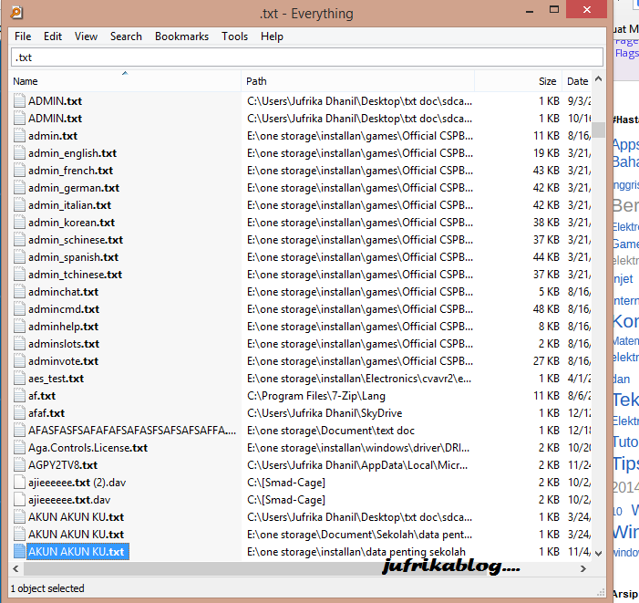Click the file icon of aes_test.txt
Screen dimensions: 639x603
click(19, 378)
